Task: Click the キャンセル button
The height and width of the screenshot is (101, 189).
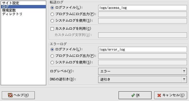Action: click(171, 95)
